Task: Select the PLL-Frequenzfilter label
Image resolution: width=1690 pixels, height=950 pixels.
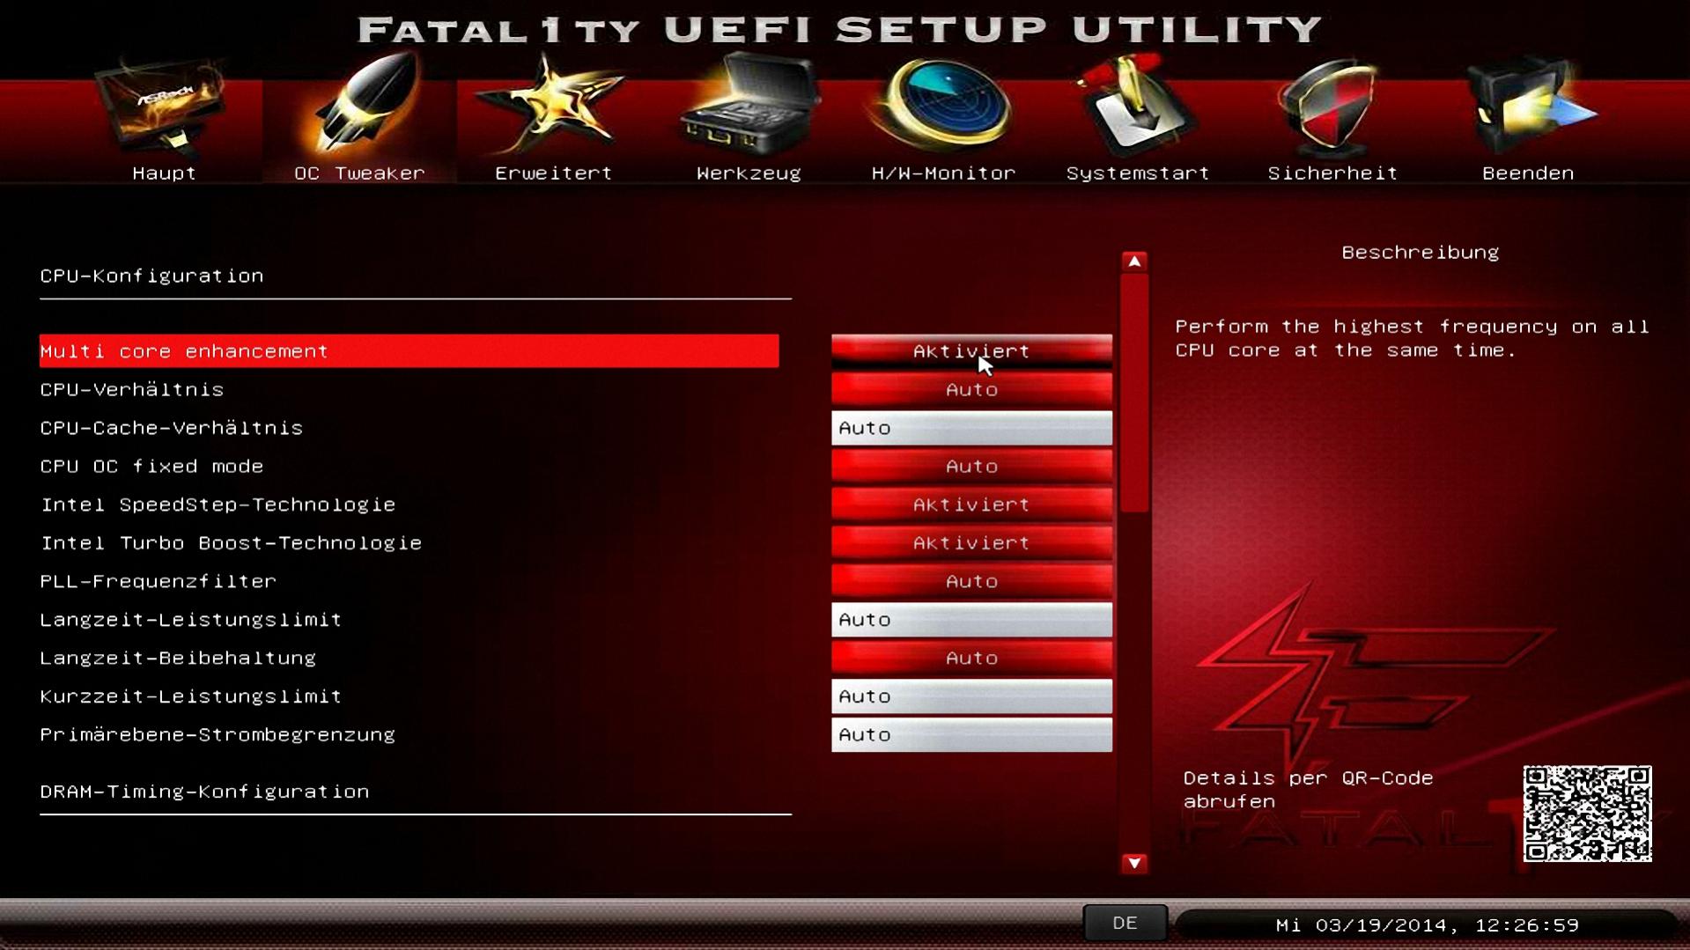Action: pos(159,581)
